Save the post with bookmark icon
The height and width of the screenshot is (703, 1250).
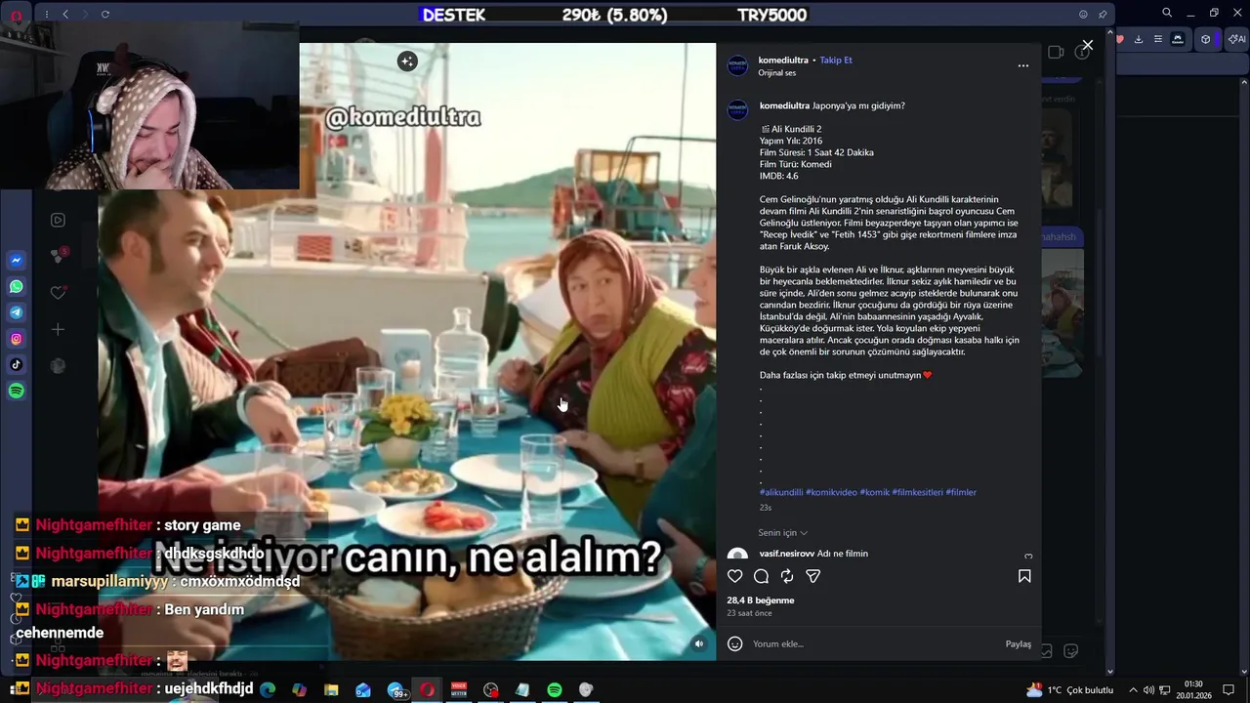point(1024,576)
